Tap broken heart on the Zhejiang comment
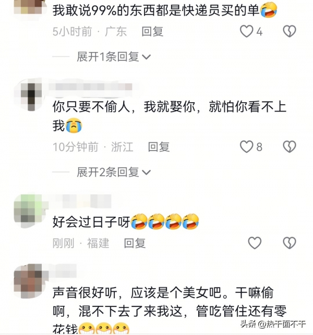 pos(290,147)
